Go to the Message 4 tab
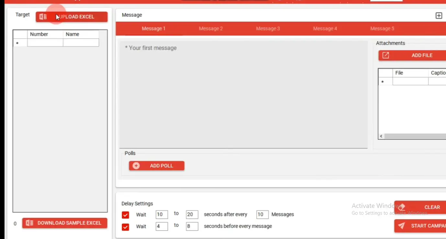This screenshot has height=239, width=446. point(325,29)
